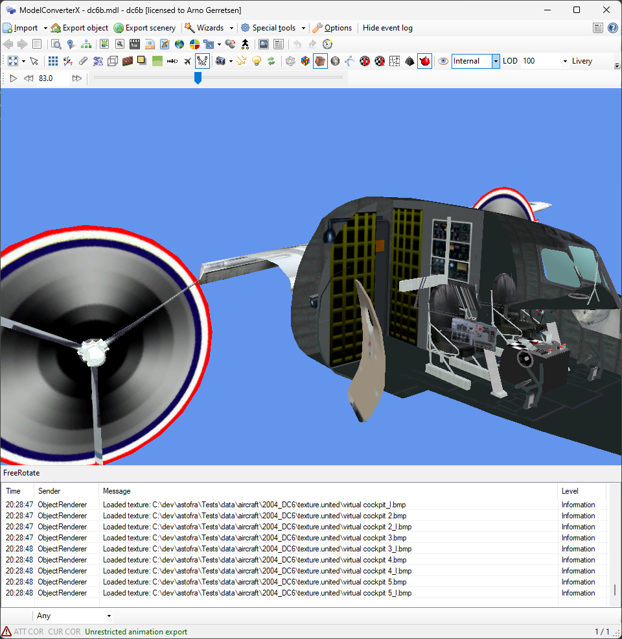Toggle the eye visibility icon beside Internal dropdown

click(443, 61)
